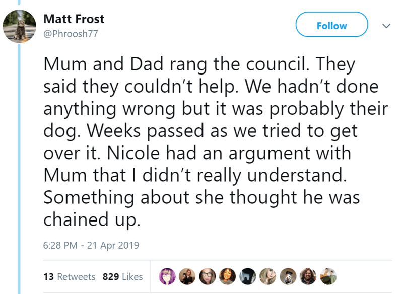403x294 pixels.
Task: Show the 829 Likes list
Action: [122, 276]
